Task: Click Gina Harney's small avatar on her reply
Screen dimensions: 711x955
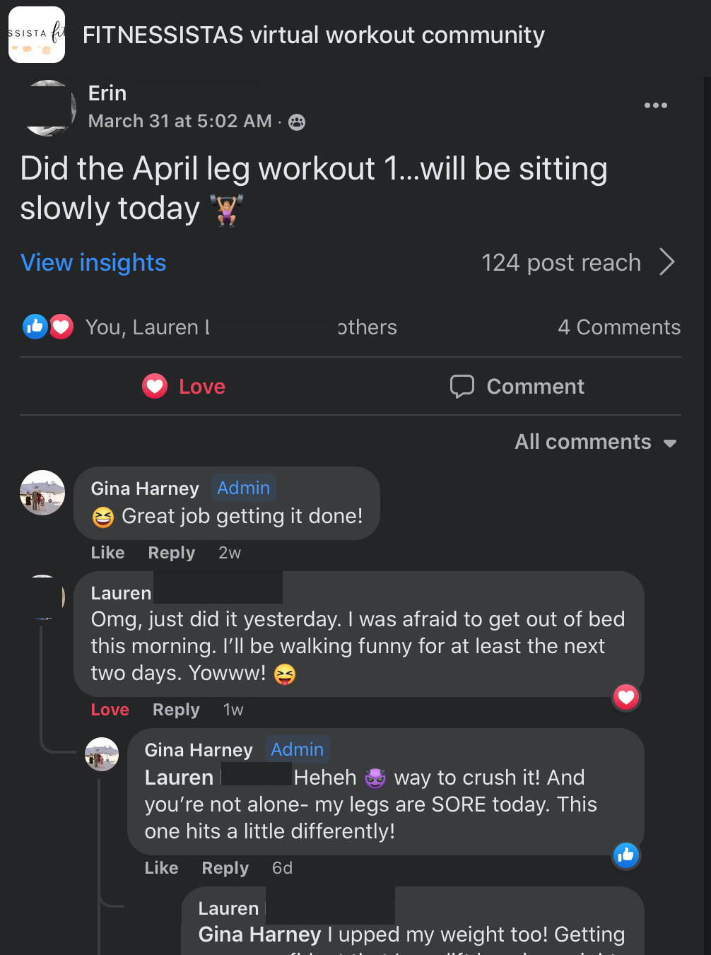Action: [102, 754]
